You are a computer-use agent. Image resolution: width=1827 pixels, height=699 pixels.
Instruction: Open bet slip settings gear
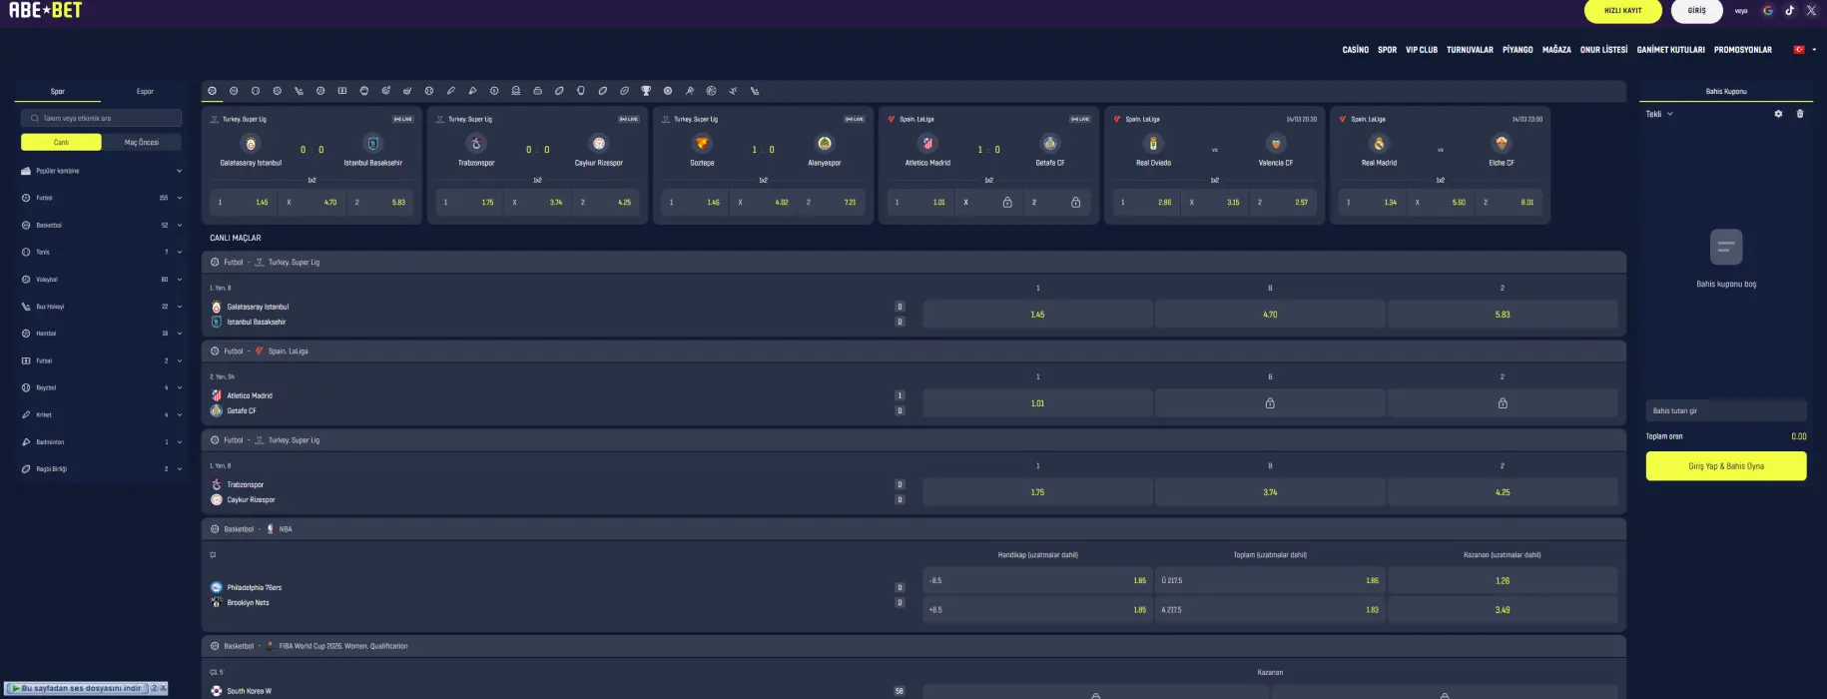(1778, 114)
